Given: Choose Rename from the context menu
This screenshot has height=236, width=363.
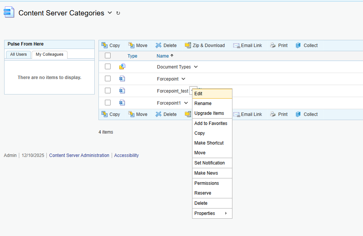Looking at the screenshot, I should pos(203,104).
